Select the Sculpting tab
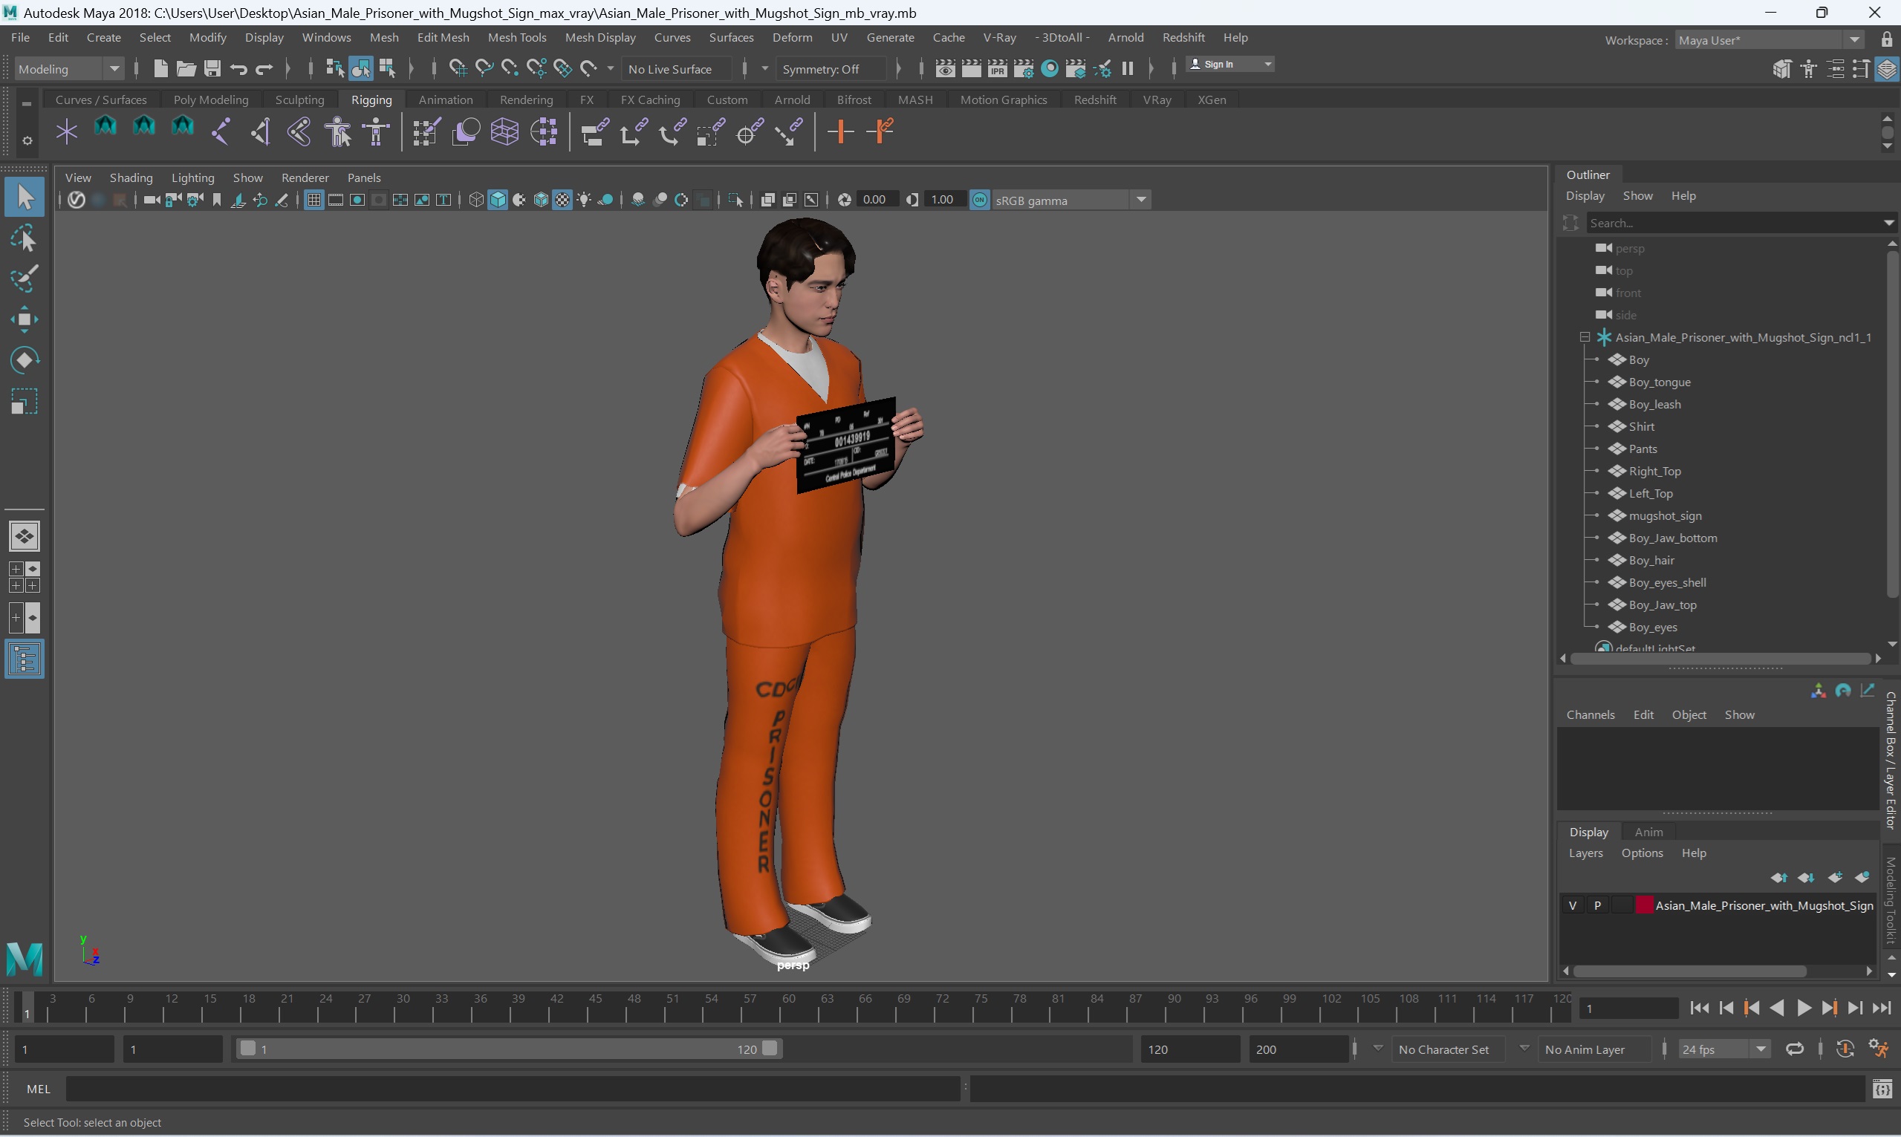Image resolution: width=1901 pixels, height=1137 pixels. [x=298, y=99]
